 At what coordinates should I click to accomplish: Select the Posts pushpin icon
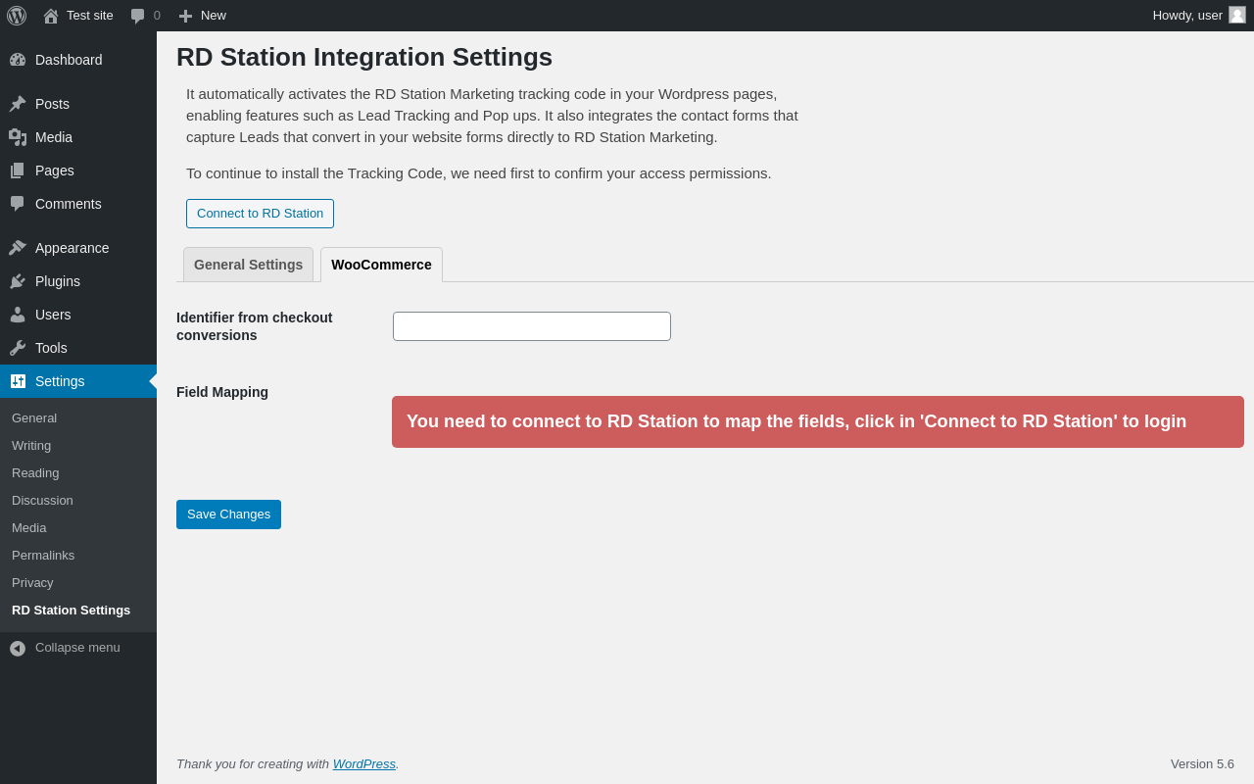point(18,104)
